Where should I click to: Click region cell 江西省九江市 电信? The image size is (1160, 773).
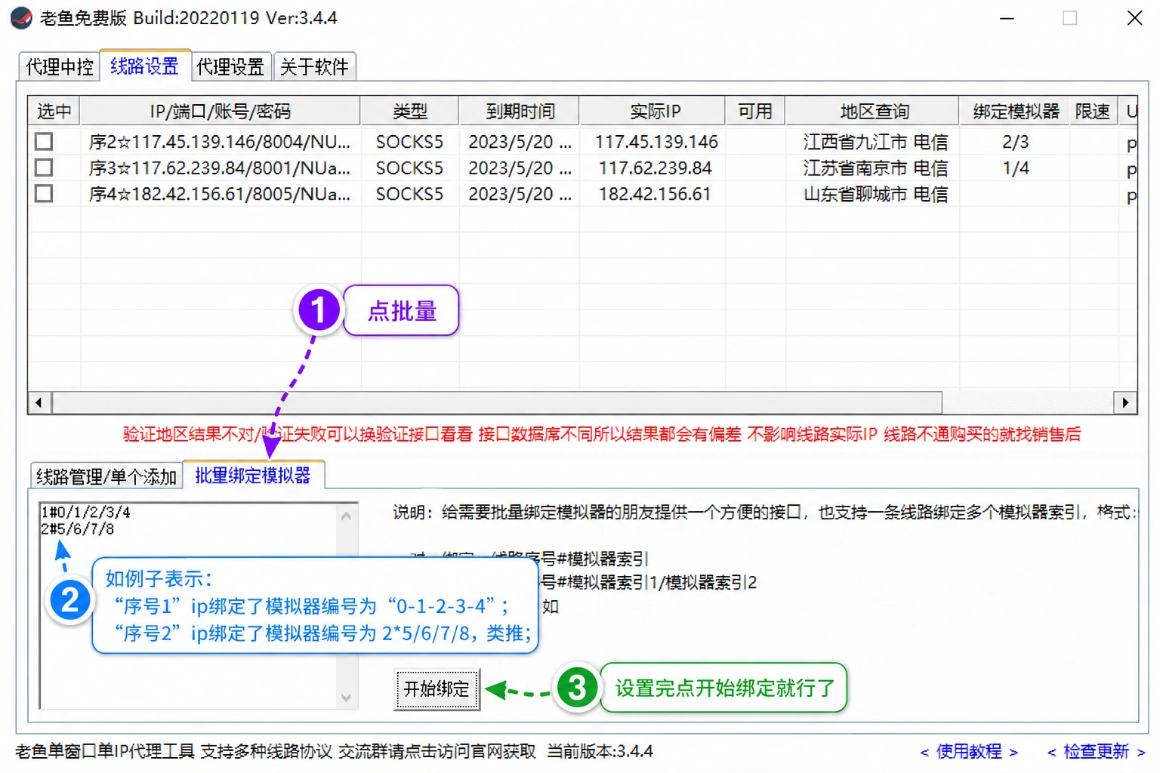point(875,142)
